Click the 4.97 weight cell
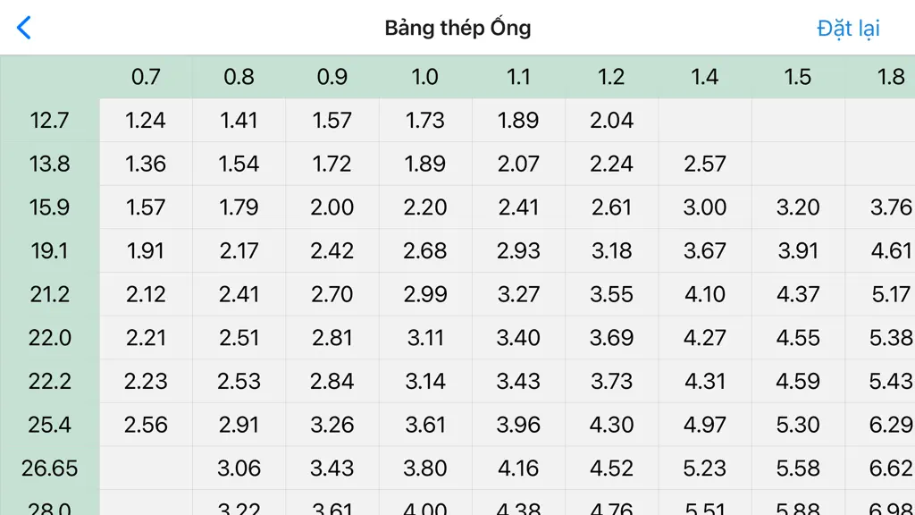Screen dimensions: 915x515 tap(705, 425)
